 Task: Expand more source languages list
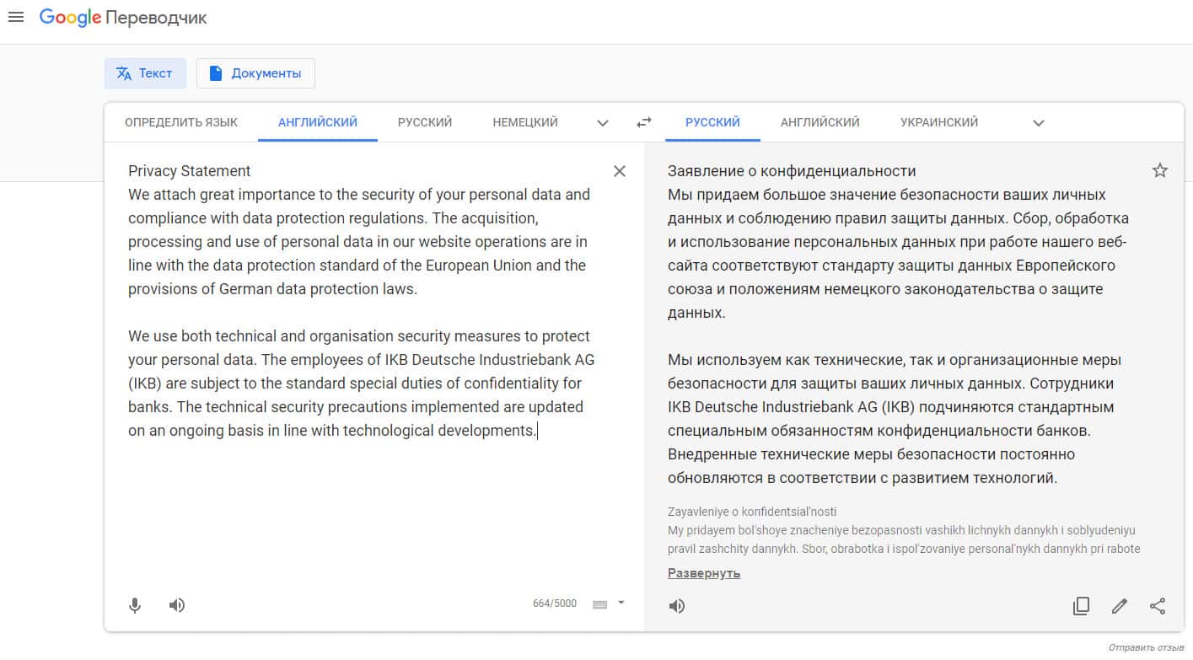point(603,123)
